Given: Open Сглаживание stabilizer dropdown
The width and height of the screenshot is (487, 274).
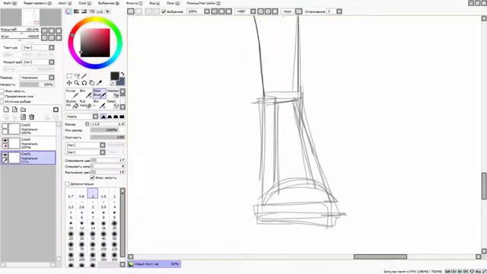Looking at the screenshot, I should point(339,11).
